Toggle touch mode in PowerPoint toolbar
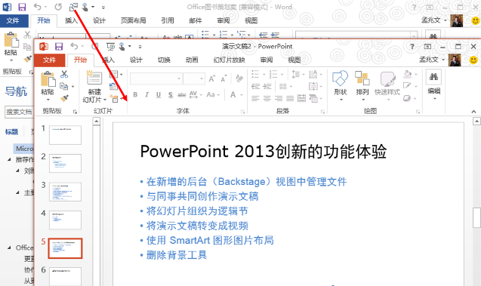 (122, 47)
